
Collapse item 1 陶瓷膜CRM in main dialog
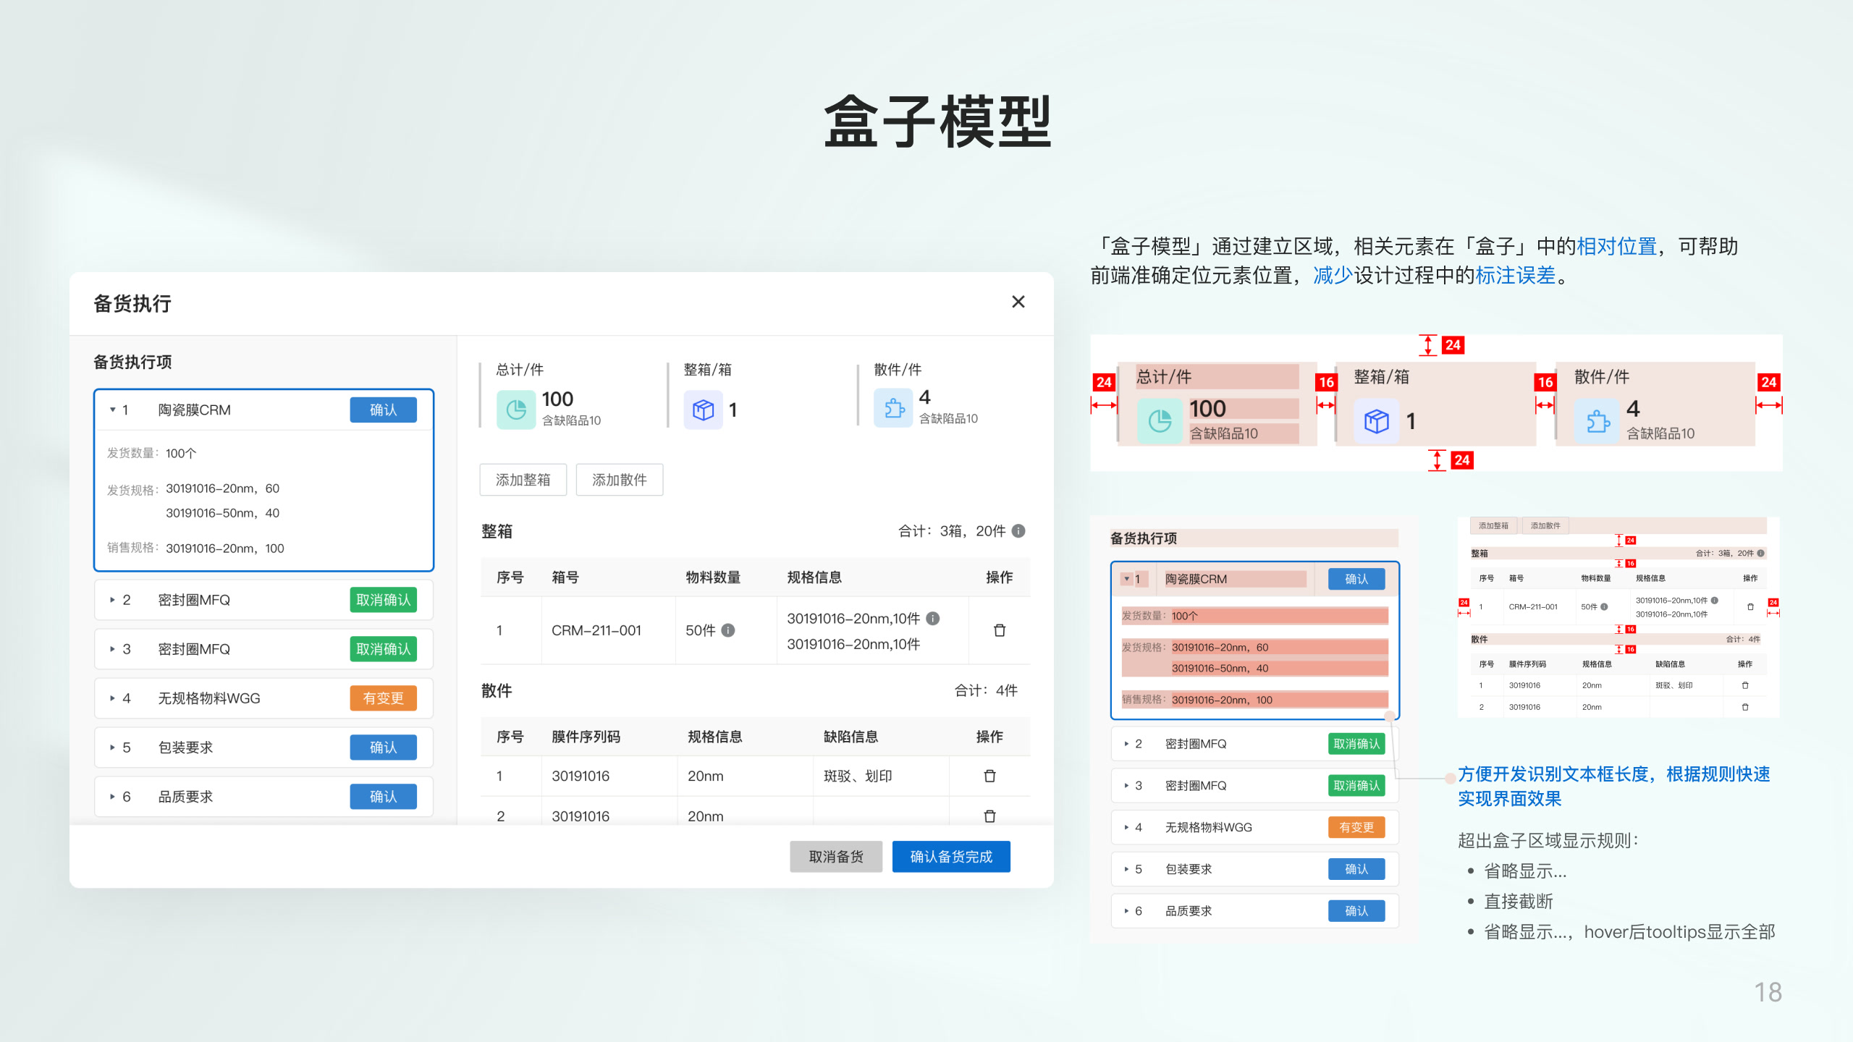tap(112, 410)
